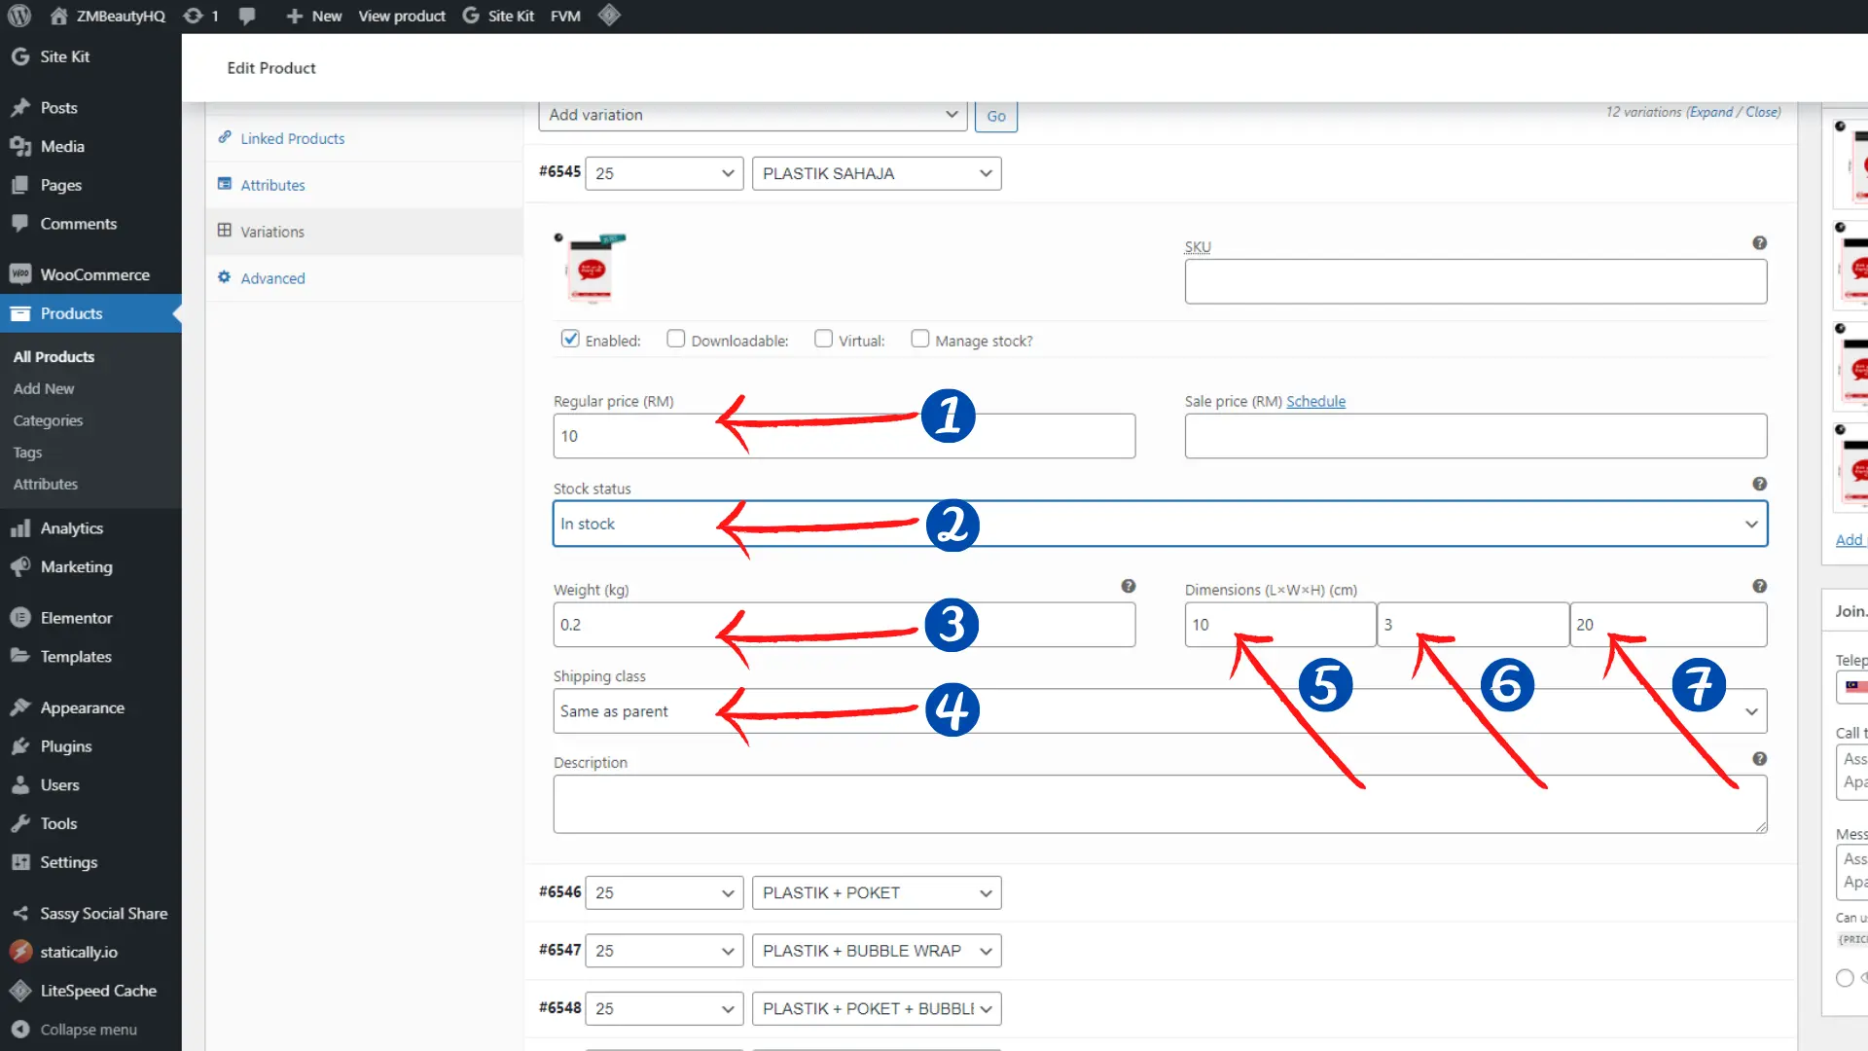The image size is (1868, 1051).
Task: Open FVM menu in admin bar
Action: point(565,16)
